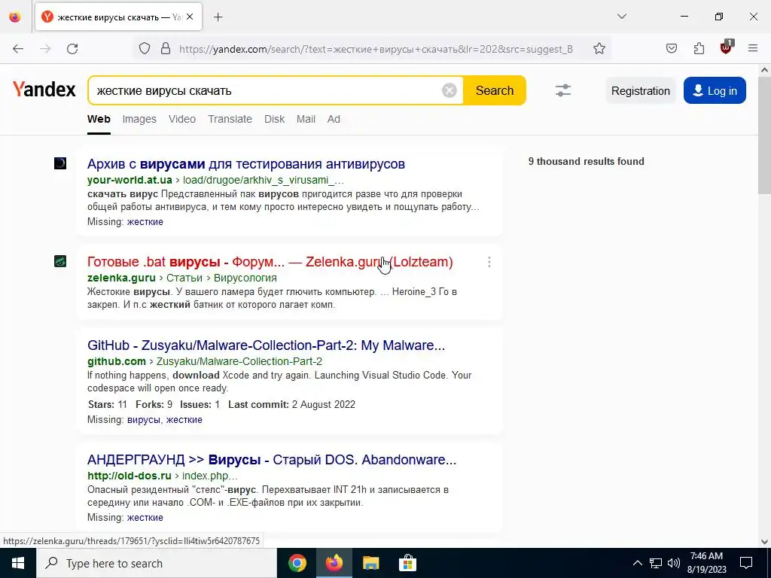771x578 pixels.
Task: Click the page scrollbar thumb
Action: [x=764, y=135]
